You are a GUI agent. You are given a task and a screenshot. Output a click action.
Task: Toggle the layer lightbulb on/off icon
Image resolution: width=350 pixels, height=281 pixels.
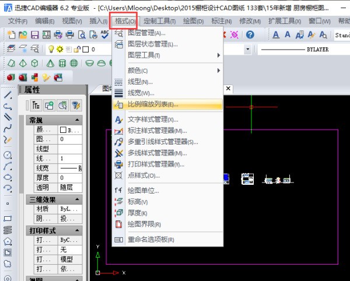[x=51, y=50]
